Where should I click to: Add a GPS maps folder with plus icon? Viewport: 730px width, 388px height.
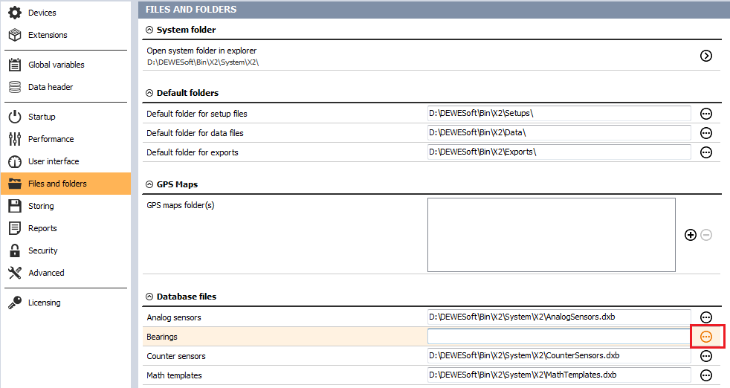[x=691, y=235]
